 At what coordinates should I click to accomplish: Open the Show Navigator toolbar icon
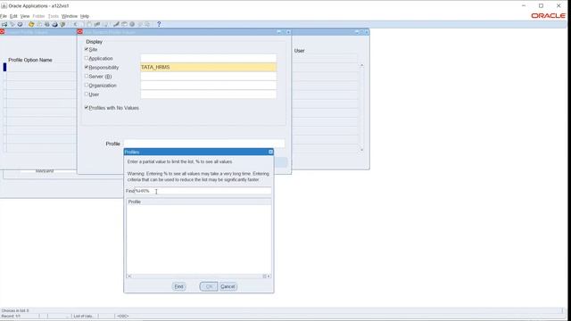click(20, 24)
